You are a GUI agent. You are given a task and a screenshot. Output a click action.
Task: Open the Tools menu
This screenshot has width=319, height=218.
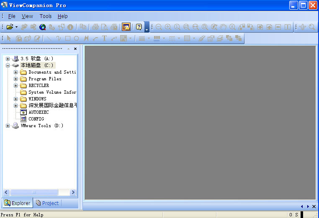[x=46, y=16]
